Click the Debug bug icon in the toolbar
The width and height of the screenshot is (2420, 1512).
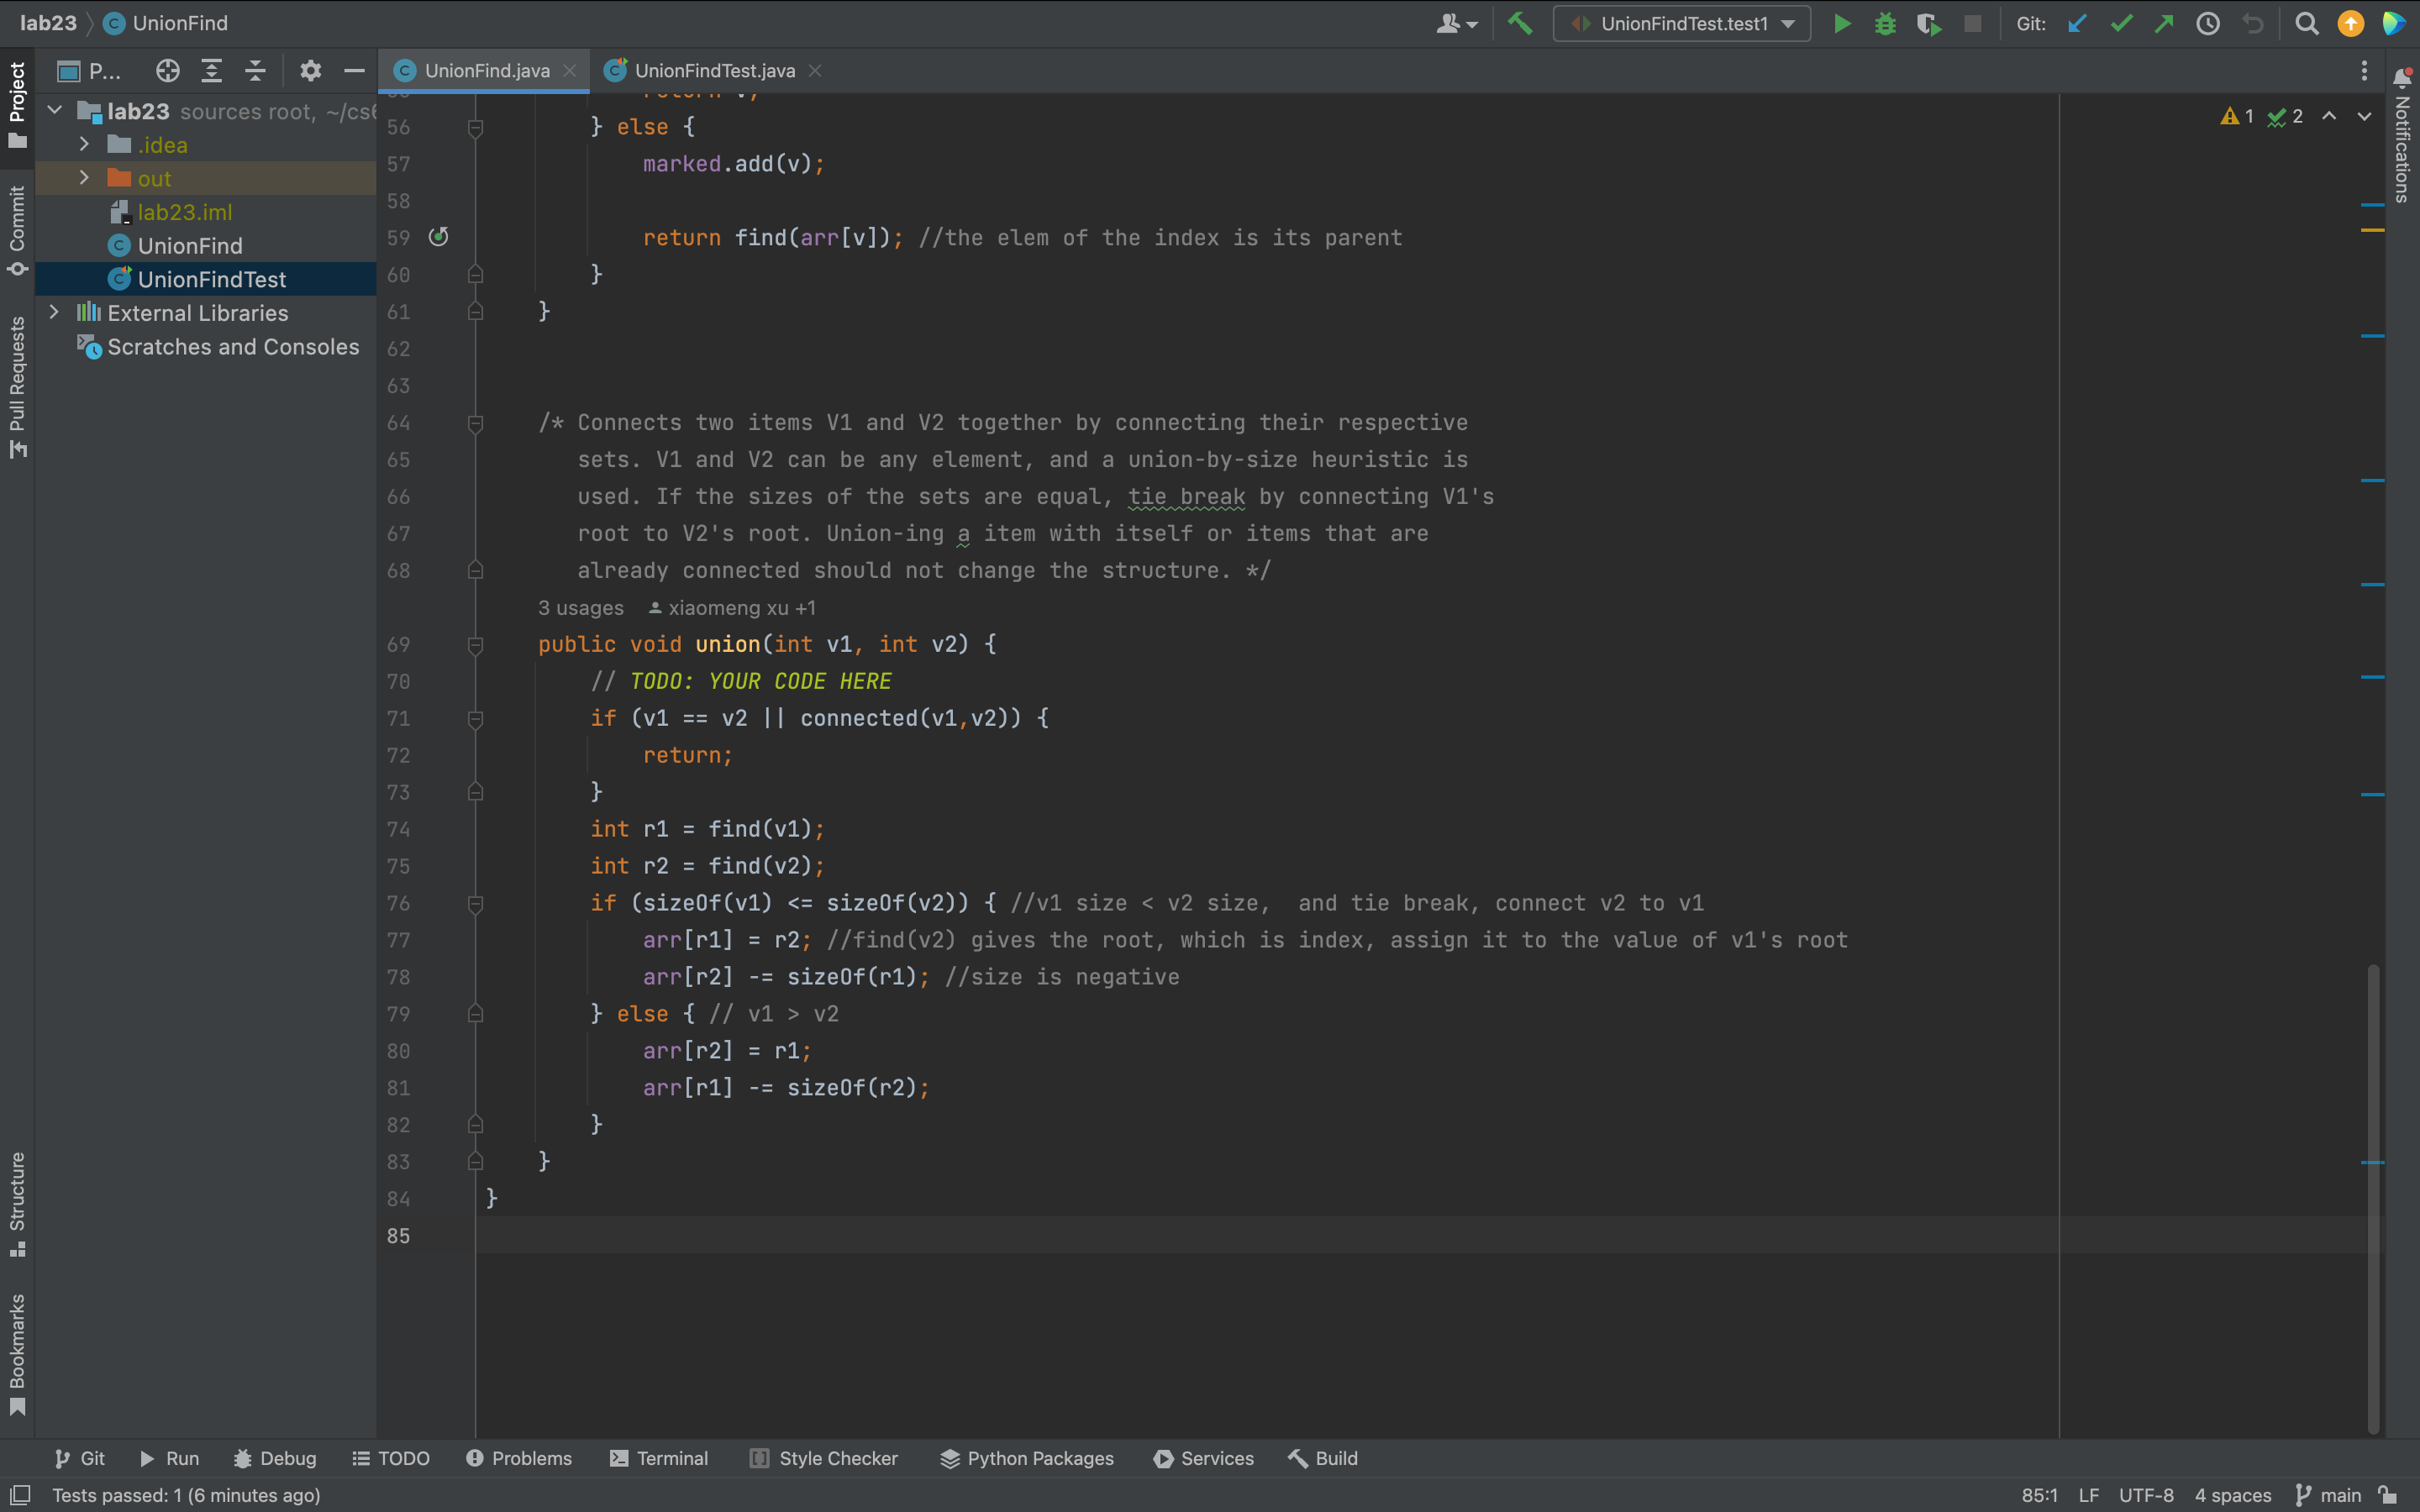1885,24
